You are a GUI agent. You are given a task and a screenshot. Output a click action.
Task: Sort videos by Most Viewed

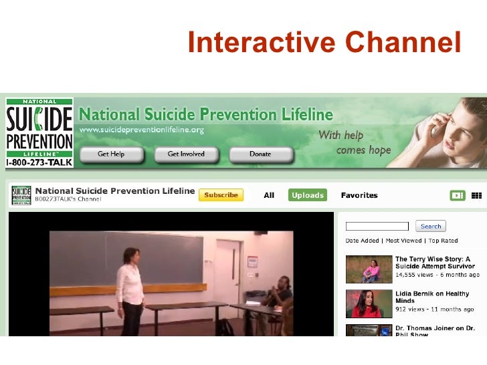click(x=403, y=241)
